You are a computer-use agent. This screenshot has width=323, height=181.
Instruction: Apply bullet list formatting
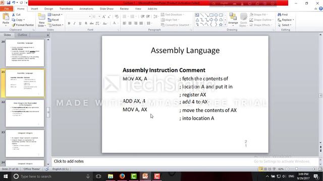tap(125, 17)
